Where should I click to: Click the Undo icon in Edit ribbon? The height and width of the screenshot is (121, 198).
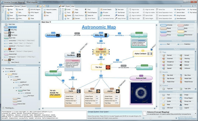click(x=65, y=10)
